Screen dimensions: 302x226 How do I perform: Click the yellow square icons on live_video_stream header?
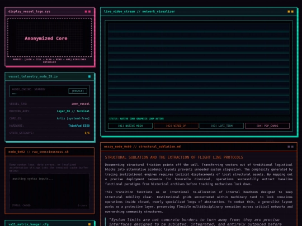pyautogui.click(x=290, y=12)
